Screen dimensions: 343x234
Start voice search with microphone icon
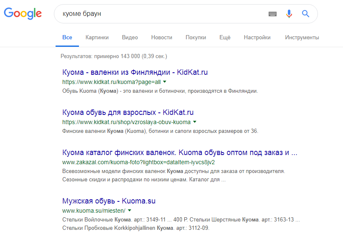click(x=289, y=13)
